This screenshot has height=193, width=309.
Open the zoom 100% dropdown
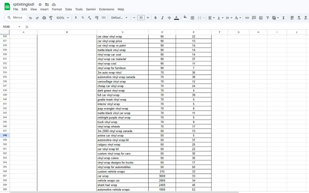point(63,18)
